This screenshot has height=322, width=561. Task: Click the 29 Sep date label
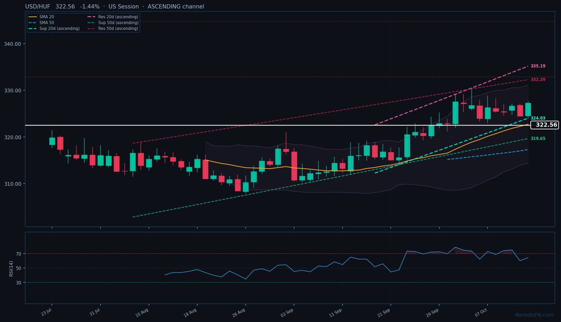pyautogui.click(x=433, y=313)
